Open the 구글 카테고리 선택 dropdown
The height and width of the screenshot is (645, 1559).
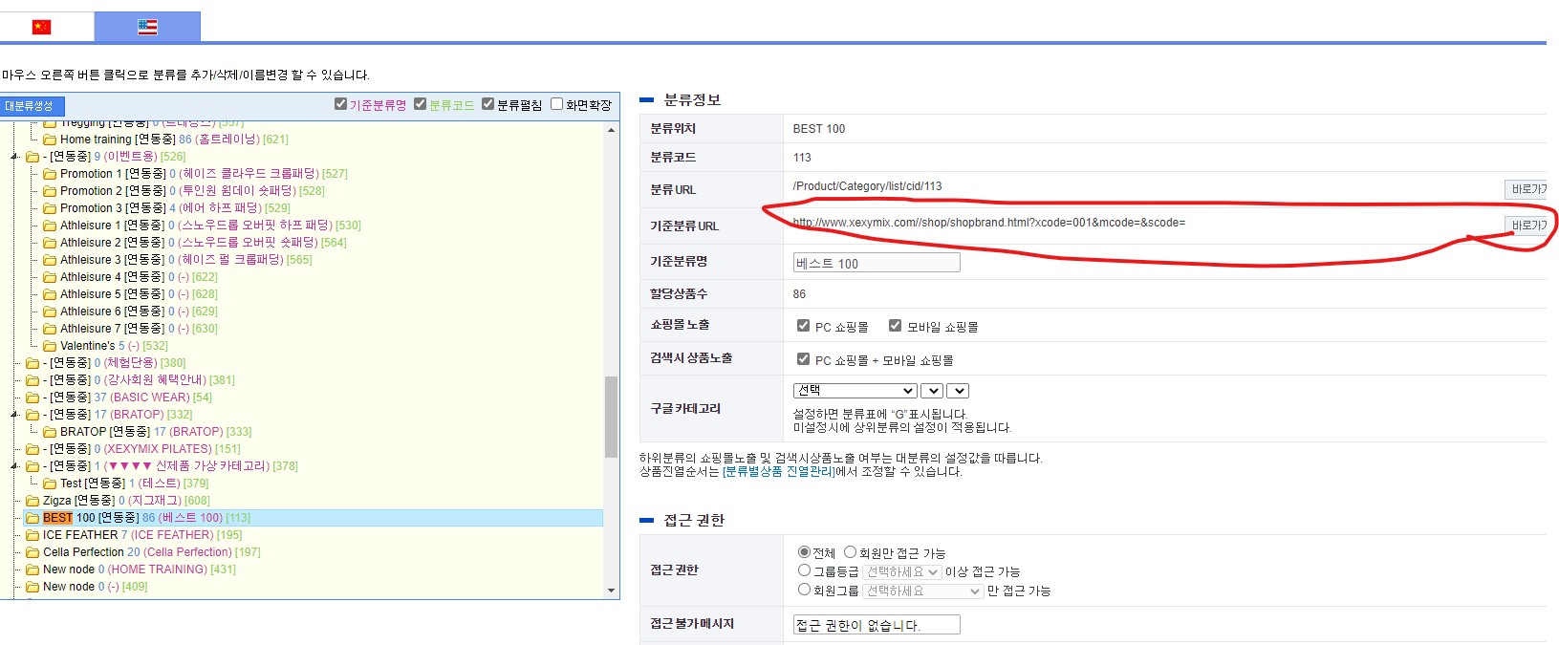(855, 391)
